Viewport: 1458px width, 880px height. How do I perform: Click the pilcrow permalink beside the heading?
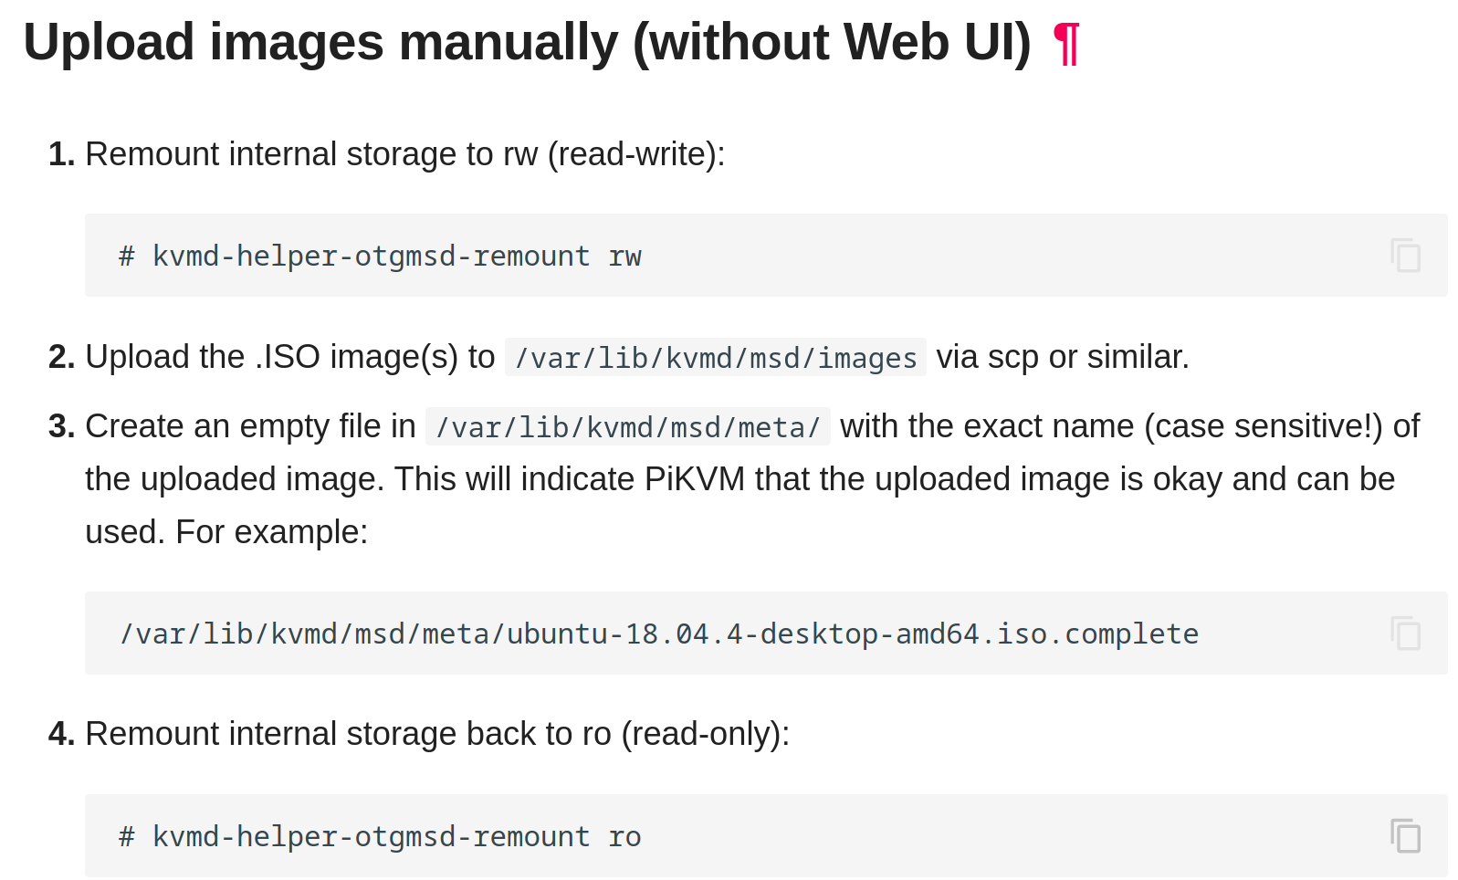1065,43
